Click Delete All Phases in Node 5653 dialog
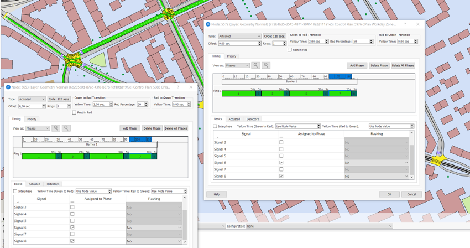Image resolution: width=470 pixels, height=248 pixels. click(176, 128)
